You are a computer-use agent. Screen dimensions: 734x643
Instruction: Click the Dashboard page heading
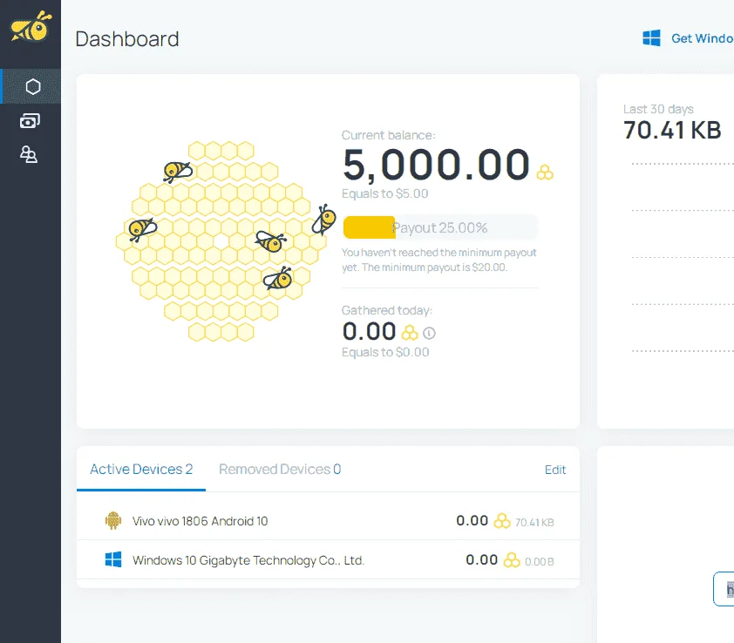tap(127, 39)
